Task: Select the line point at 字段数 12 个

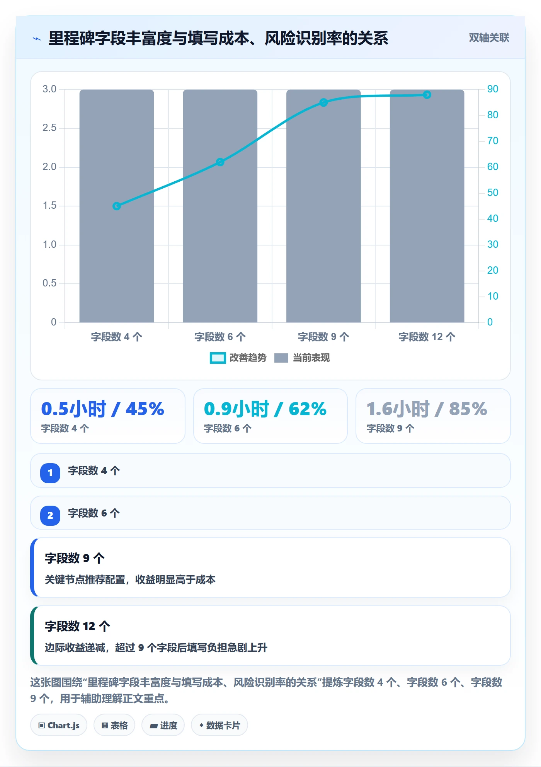Action: pyautogui.click(x=427, y=95)
